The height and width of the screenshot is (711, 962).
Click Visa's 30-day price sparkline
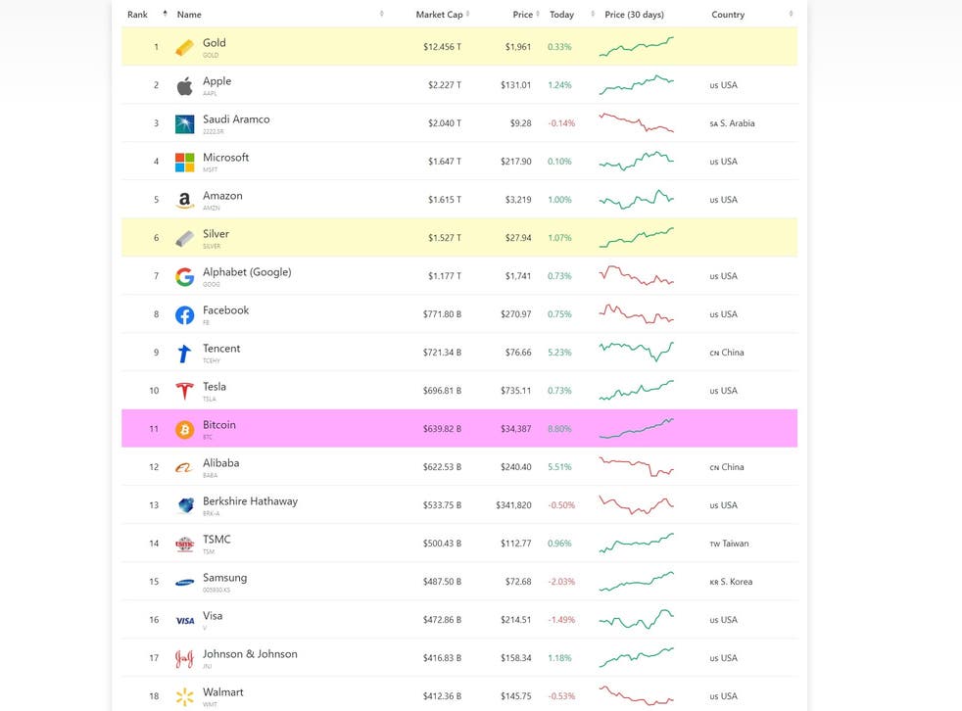coord(636,619)
